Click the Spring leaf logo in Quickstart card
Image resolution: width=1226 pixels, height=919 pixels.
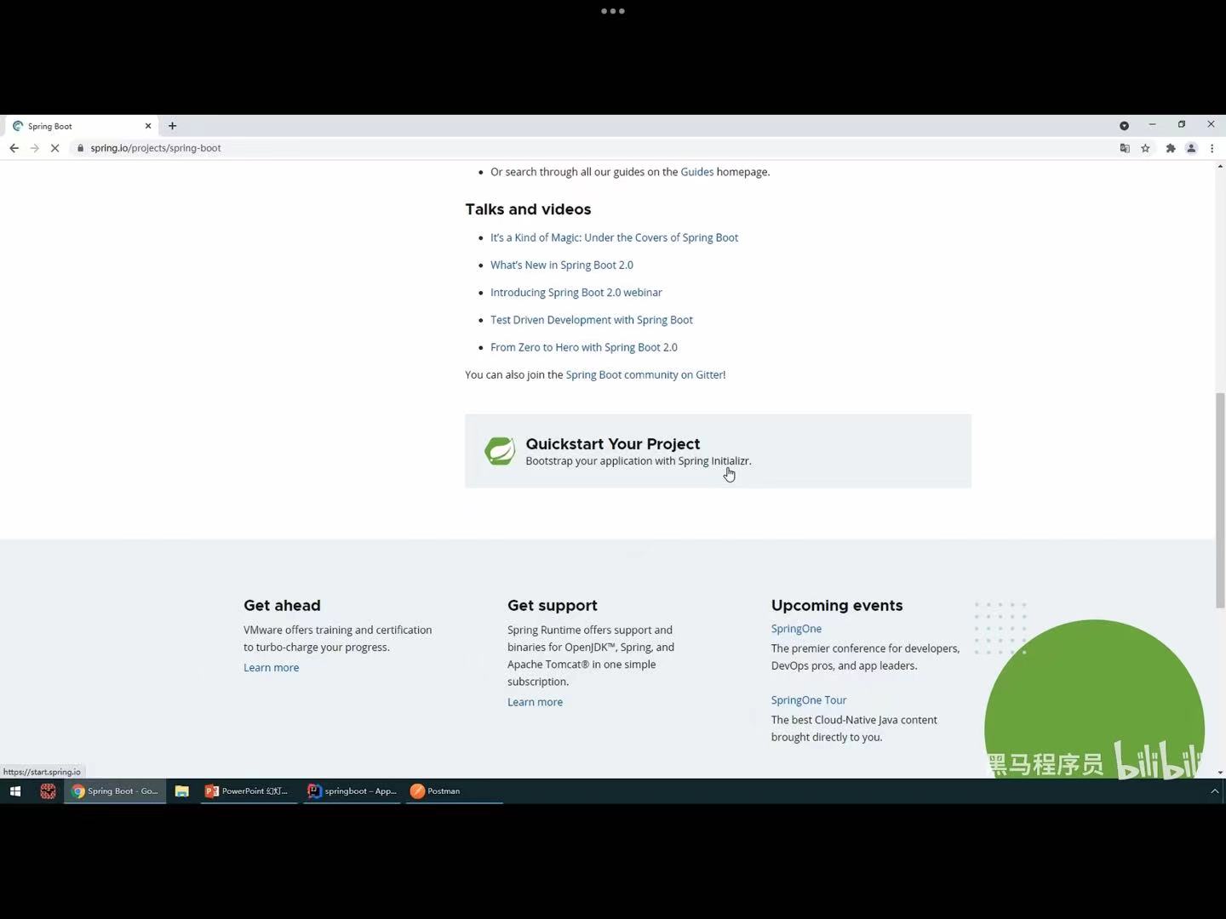click(x=500, y=451)
